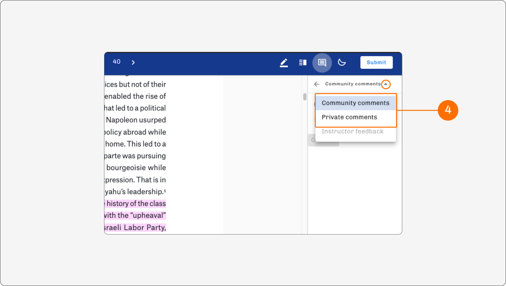506x286 pixels.
Task: Click text line "bourgeoisie while"
Action: (136, 168)
